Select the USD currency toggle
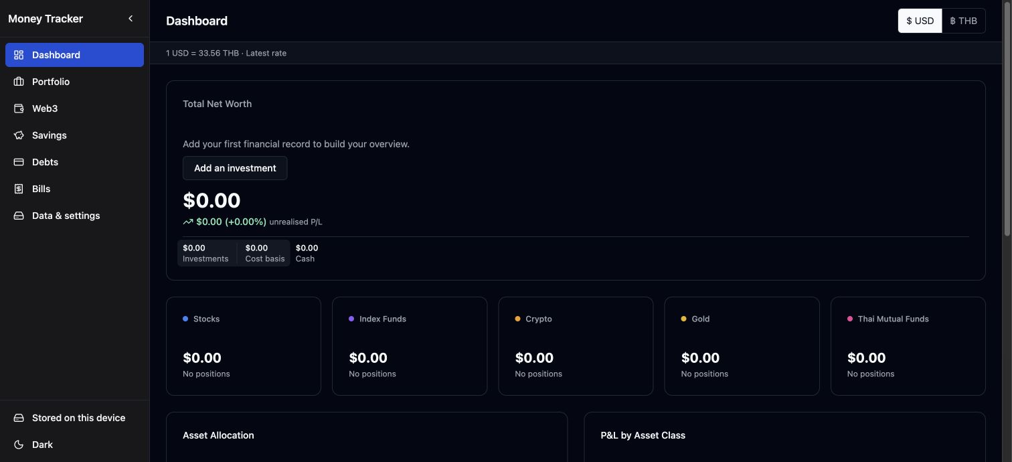1012x462 pixels. tap(920, 21)
